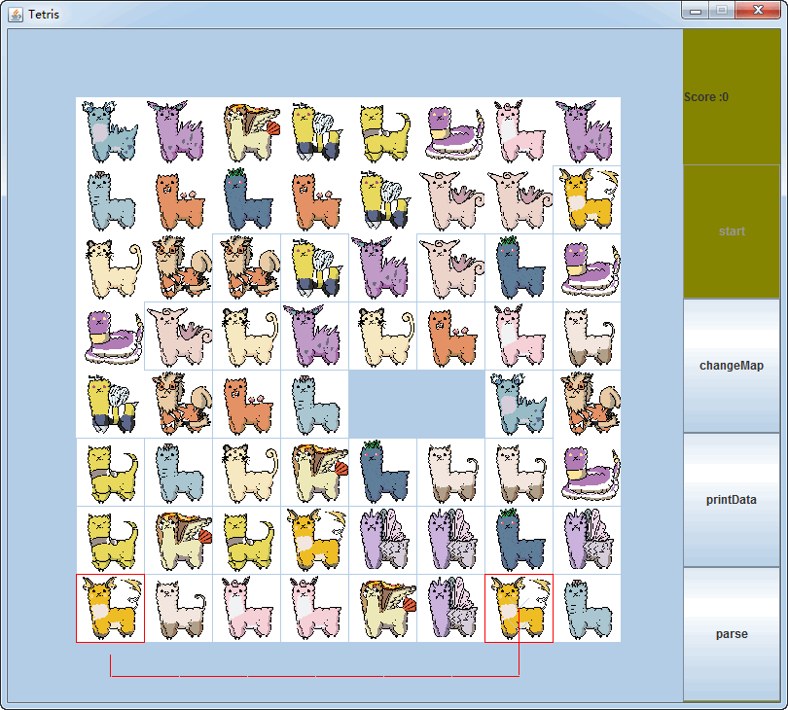Select the yellow bee alpaca tile in the top row
788x710 pixels.
click(314, 131)
